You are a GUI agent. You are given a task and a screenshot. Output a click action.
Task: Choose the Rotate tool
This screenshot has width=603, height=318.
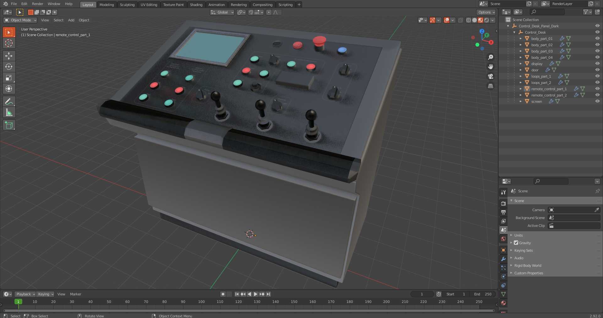9,67
